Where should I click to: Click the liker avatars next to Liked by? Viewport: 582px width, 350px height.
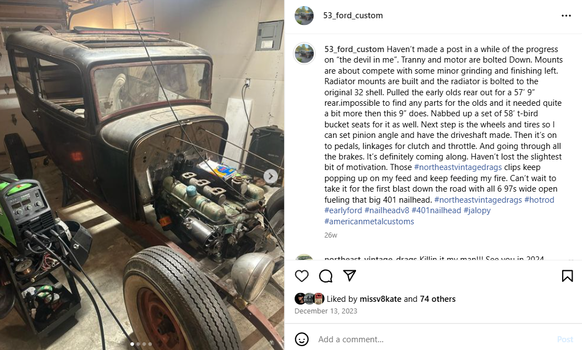pos(310,299)
